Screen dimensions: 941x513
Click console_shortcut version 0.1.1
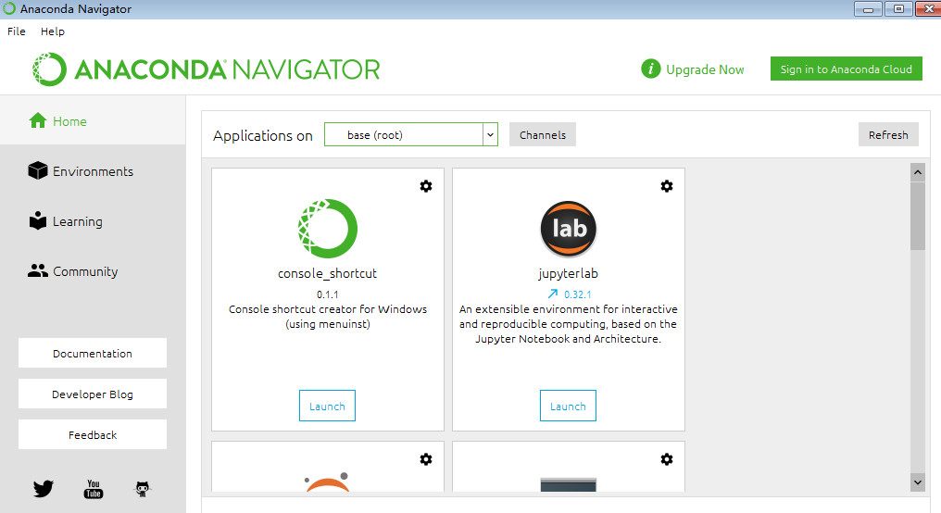click(x=328, y=294)
